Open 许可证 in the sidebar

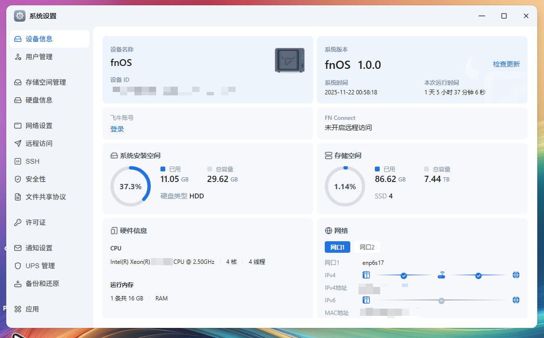point(36,222)
